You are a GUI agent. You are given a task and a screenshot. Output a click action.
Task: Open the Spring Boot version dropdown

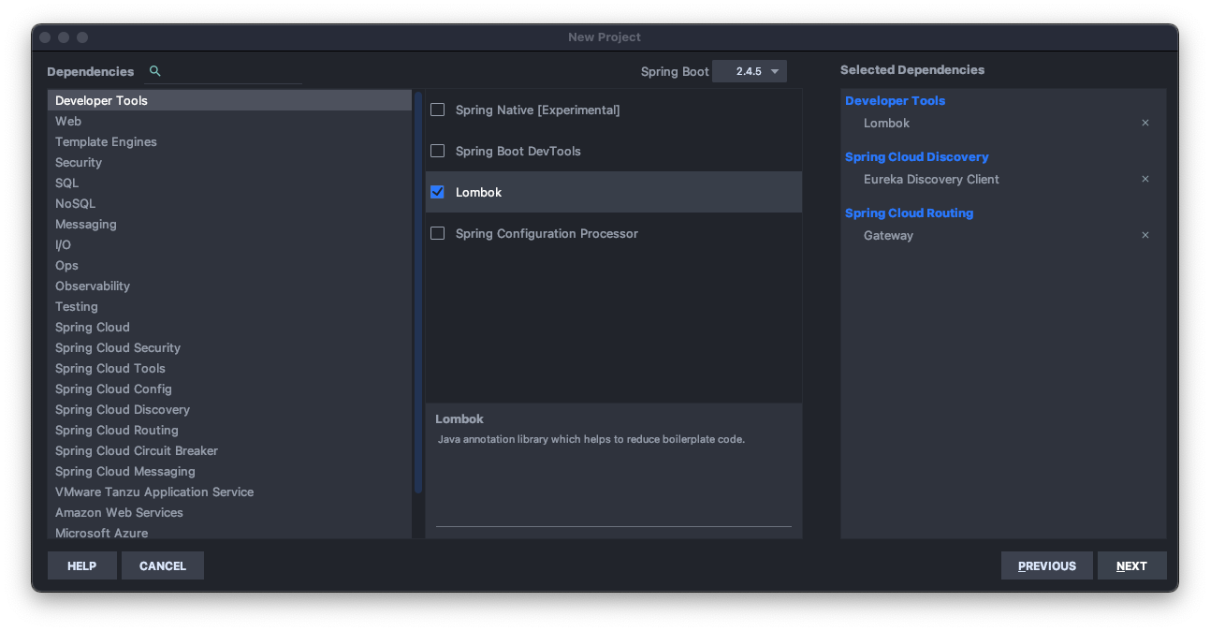[750, 71]
